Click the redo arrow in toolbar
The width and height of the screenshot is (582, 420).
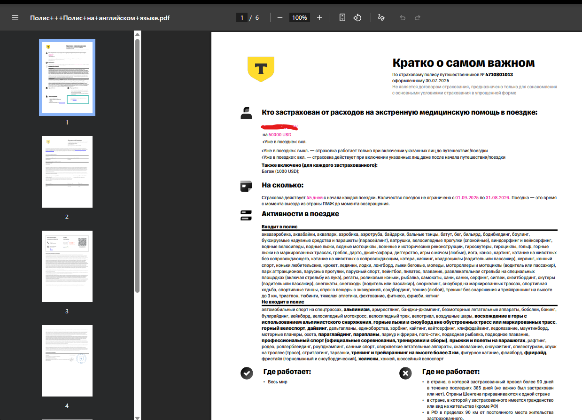click(417, 17)
